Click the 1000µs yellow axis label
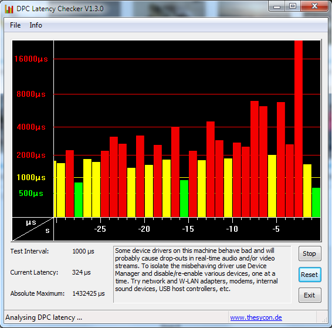The image size is (332, 328). pyautogui.click(x=31, y=177)
